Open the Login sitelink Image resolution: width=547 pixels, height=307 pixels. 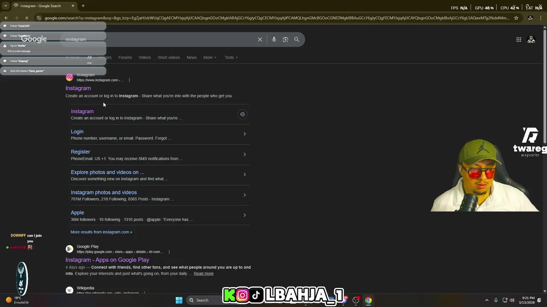[77, 132]
